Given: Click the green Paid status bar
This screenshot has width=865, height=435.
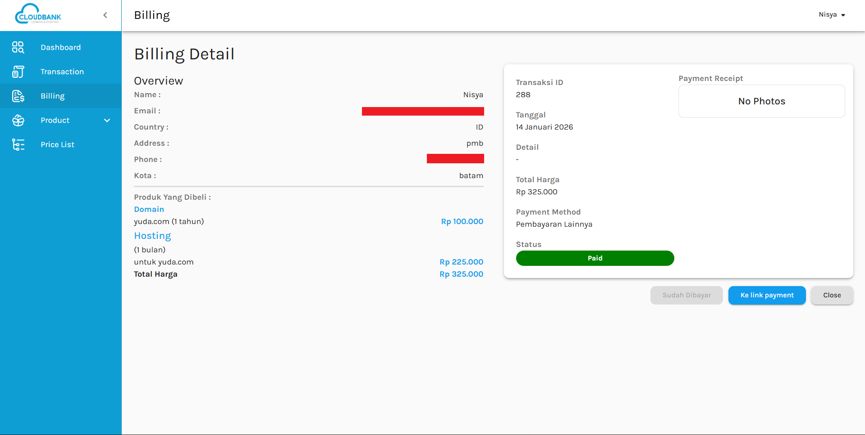Looking at the screenshot, I should point(595,258).
